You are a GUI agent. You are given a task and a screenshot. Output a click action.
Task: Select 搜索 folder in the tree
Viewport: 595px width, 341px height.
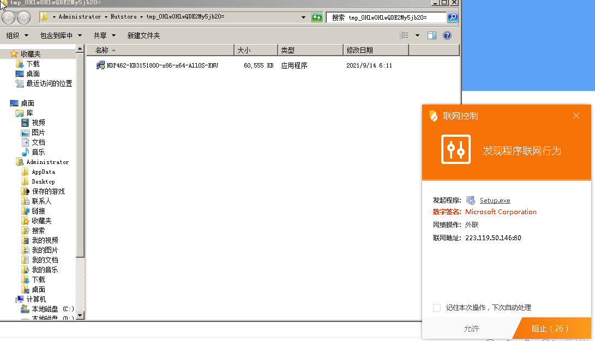38,230
